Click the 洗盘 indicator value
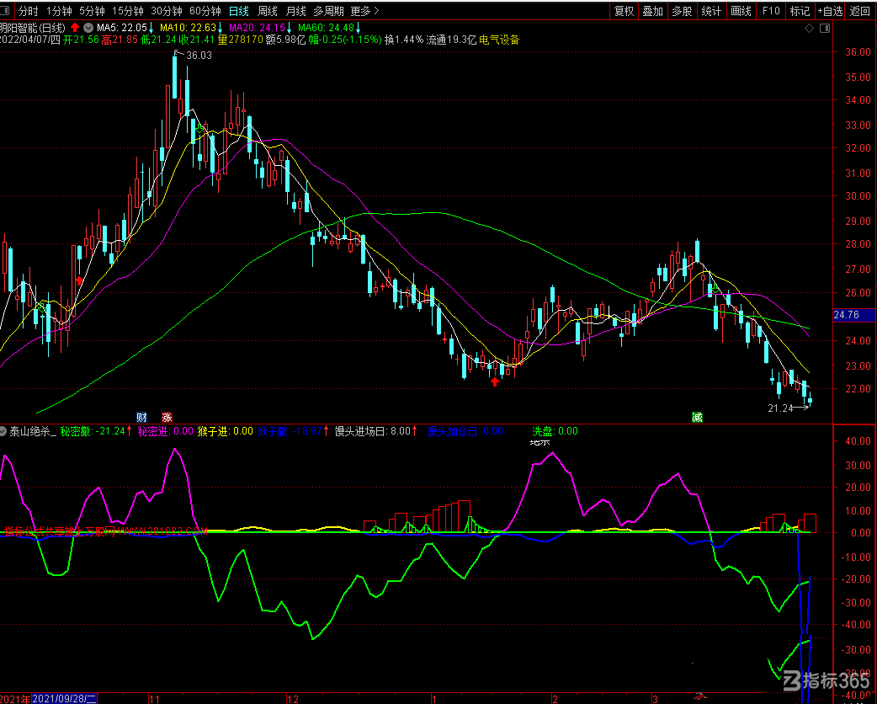Screen dimensions: 877x704 point(555,431)
